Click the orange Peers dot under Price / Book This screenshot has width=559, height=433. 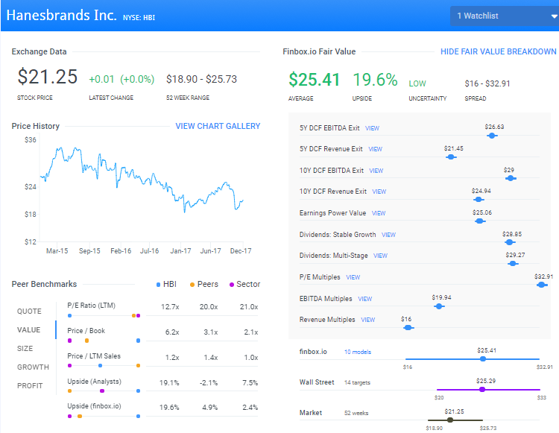[86, 341]
